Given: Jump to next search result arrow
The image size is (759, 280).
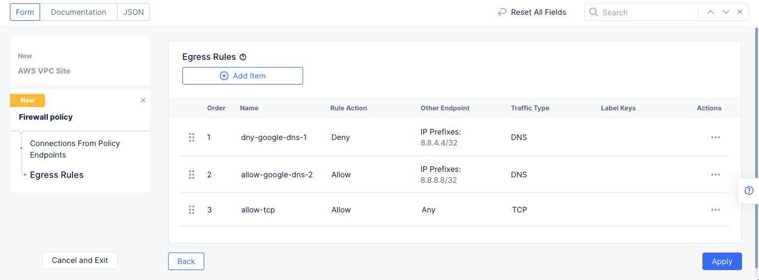Looking at the screenshot, I should (x=725, y=12).
